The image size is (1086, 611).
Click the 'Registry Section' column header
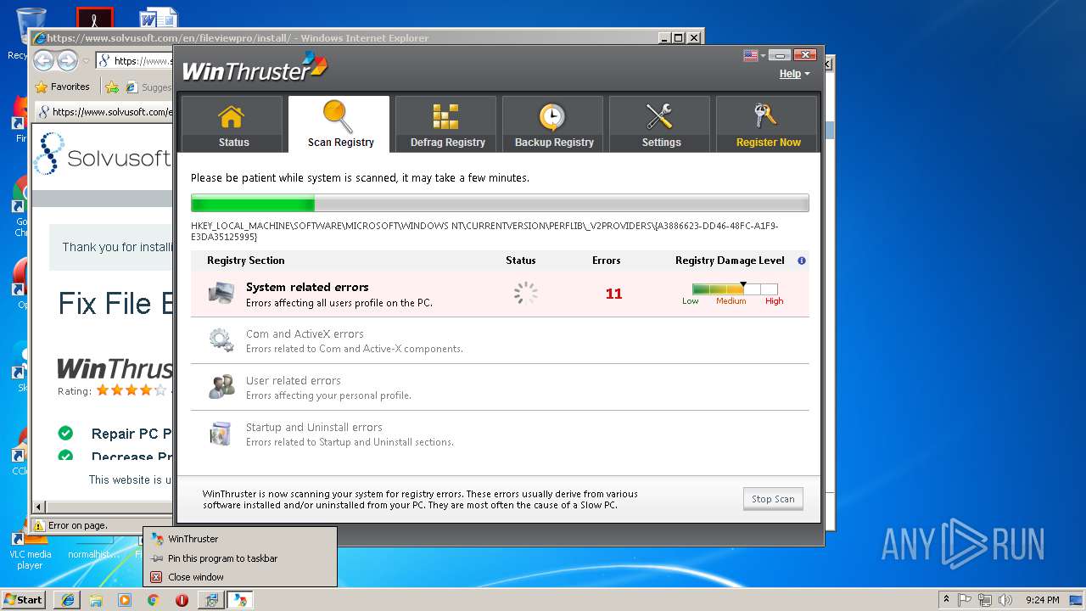[246, 261]
